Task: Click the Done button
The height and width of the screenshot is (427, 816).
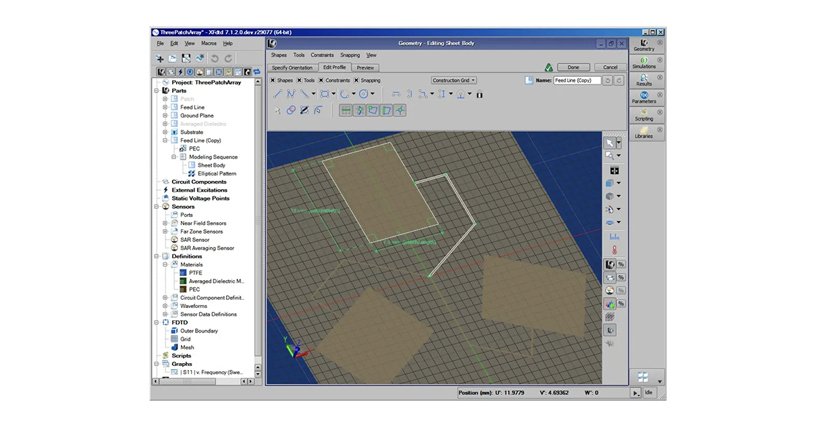Action: click(573, 67)
